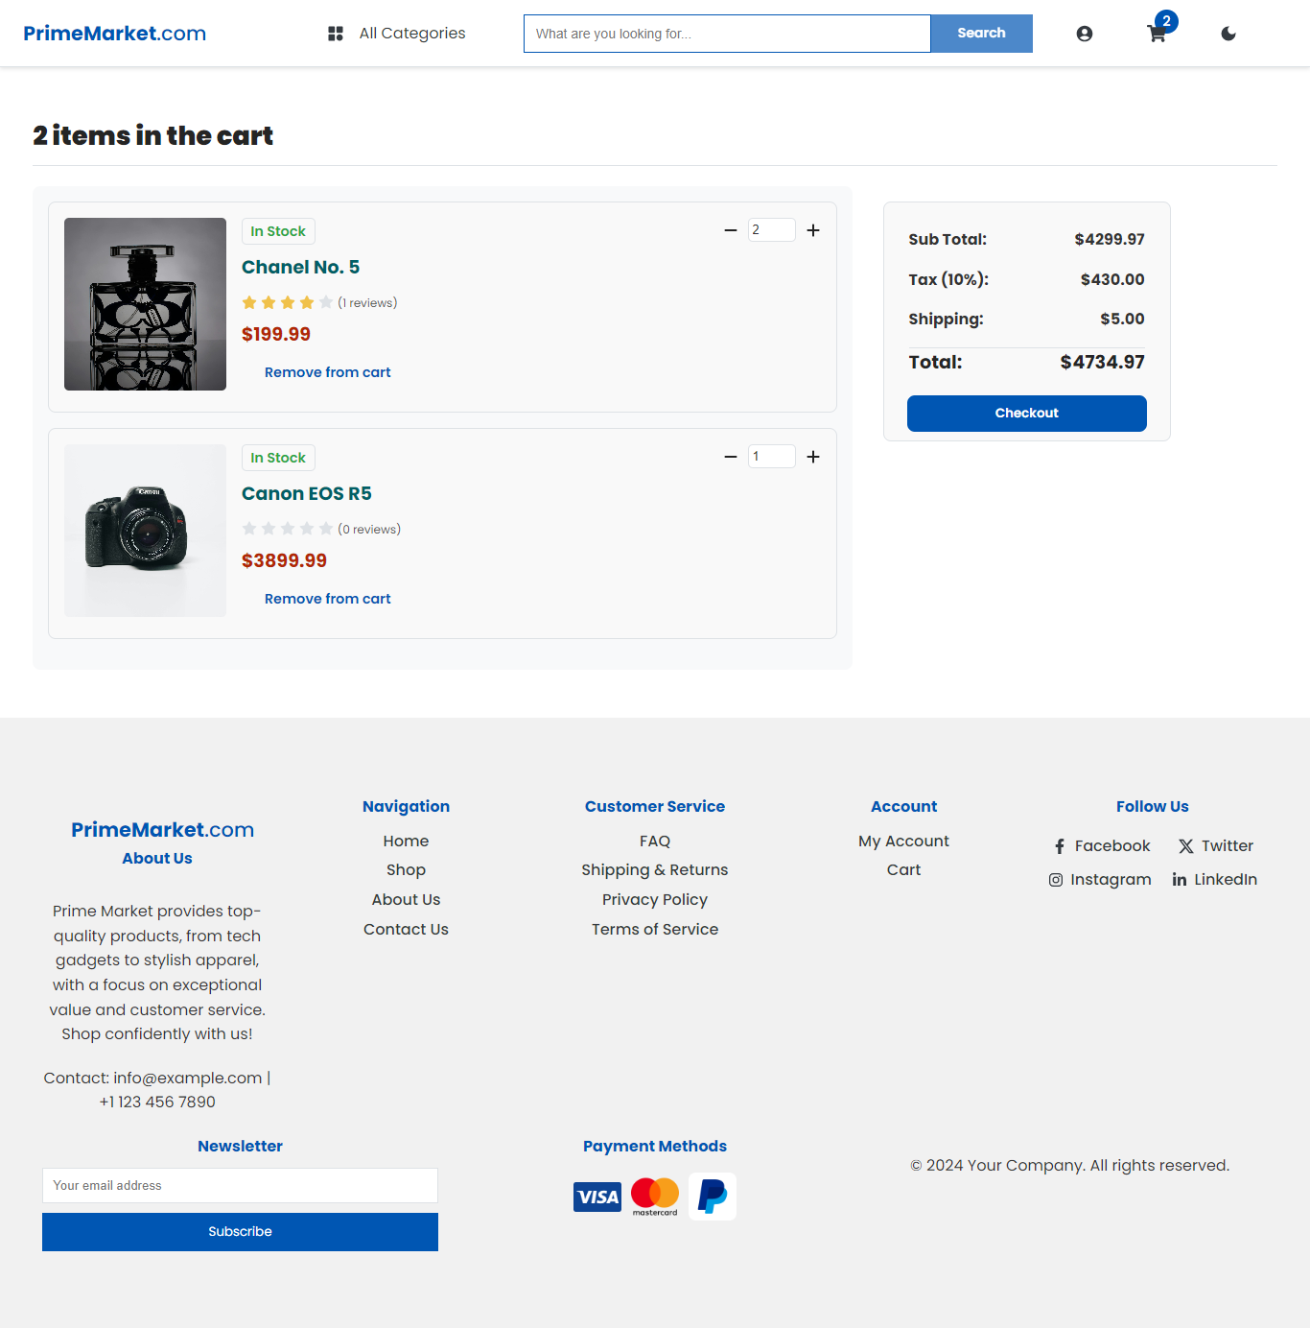Increase Chanel No. 5 quantity with plus

coord(812,229)
